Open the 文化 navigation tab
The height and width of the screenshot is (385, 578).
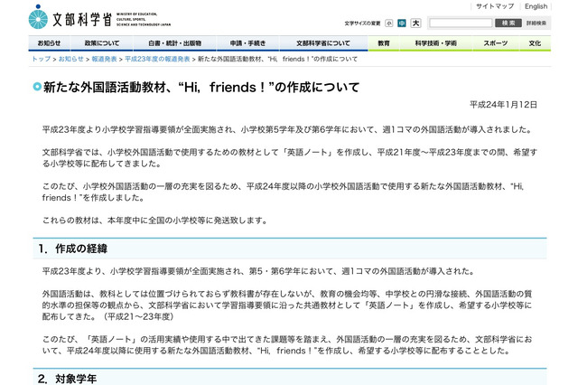point(535,43)
